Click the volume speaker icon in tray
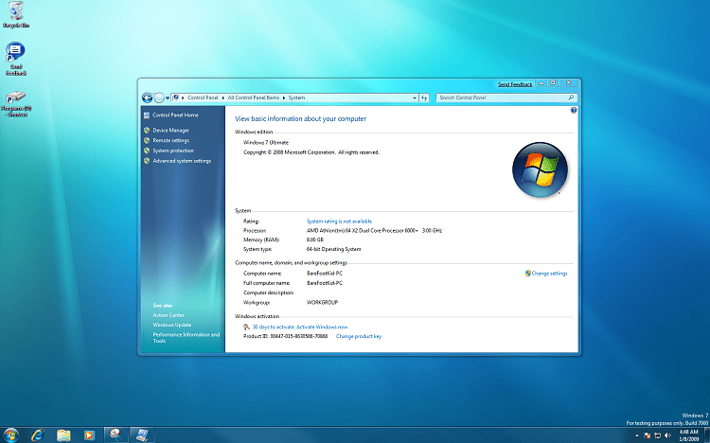Screen dimensions: 710x443 (668, 435)
